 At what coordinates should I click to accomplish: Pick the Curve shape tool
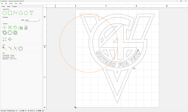pos(21,13)
